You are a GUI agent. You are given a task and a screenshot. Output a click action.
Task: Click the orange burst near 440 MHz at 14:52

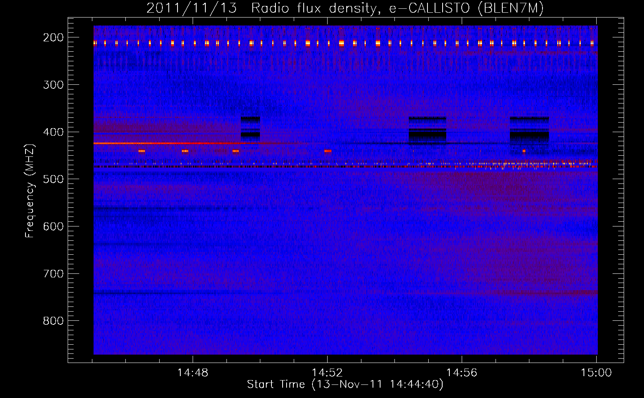(x=328, y=151)
